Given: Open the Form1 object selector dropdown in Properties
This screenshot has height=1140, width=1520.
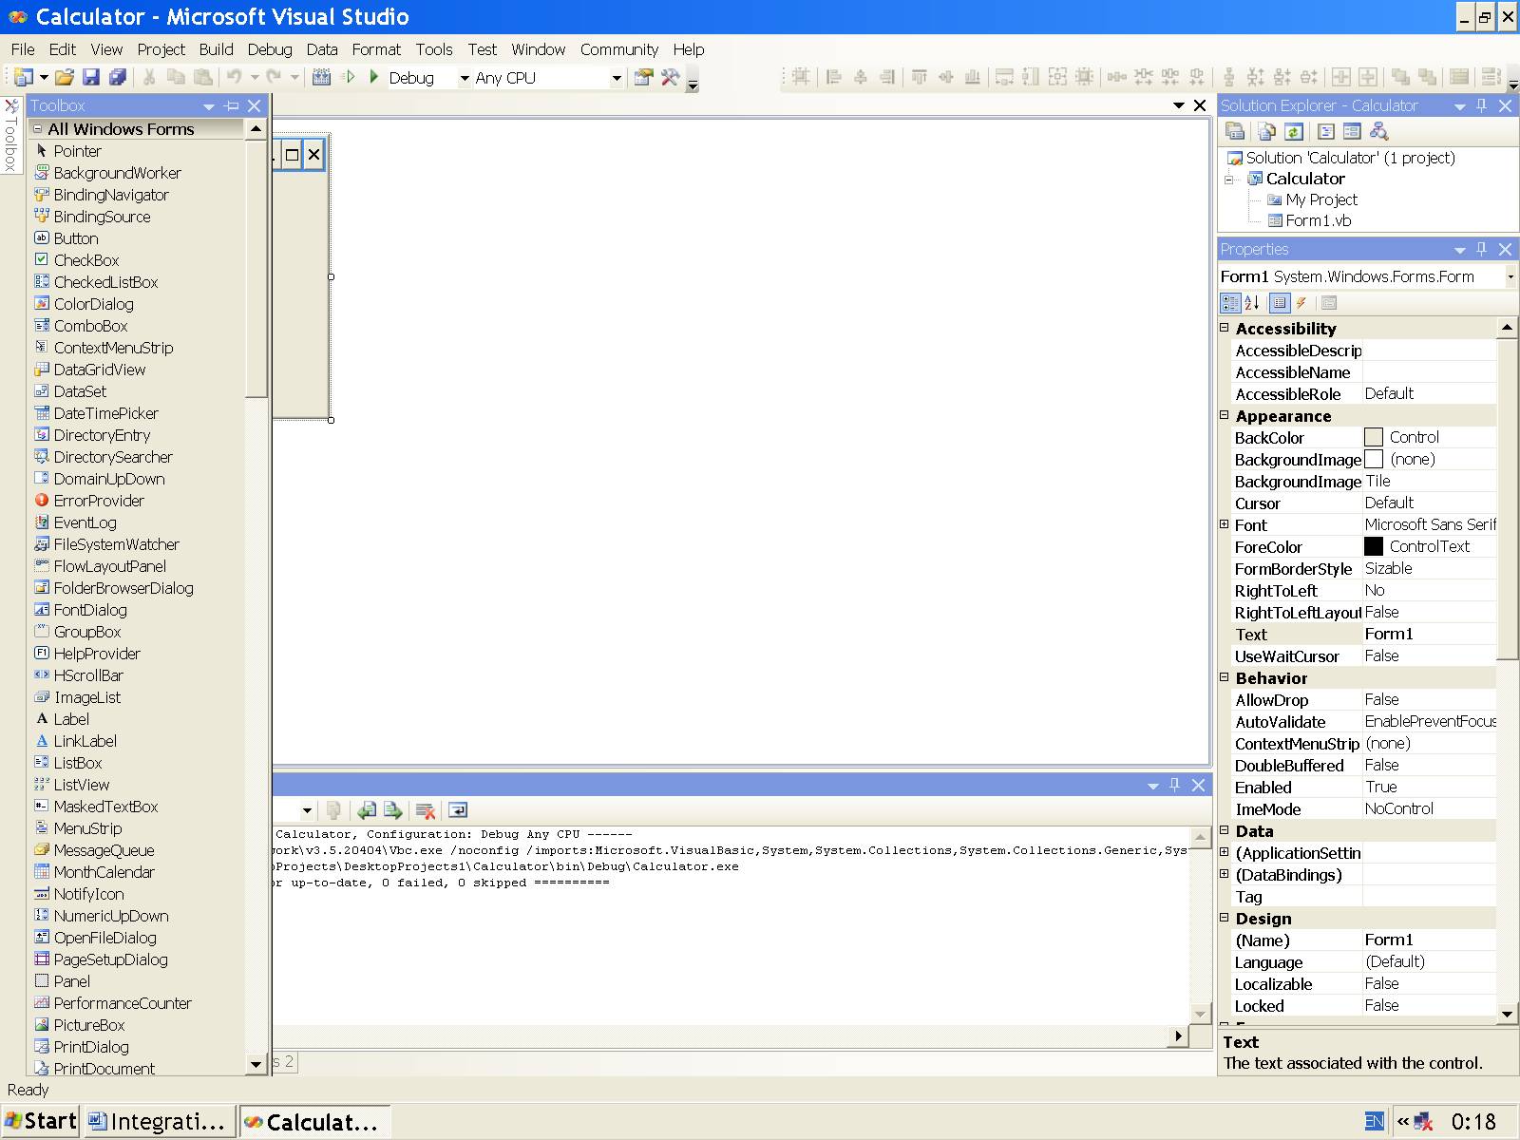Looking at the screenshot, I should click(1510, 276).
